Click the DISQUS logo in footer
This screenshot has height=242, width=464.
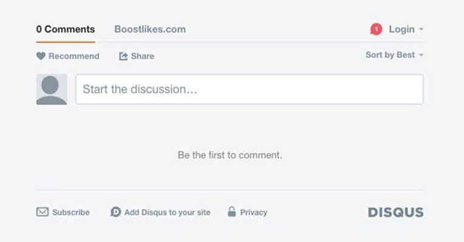pyautogui.click(x=396, y=212)
